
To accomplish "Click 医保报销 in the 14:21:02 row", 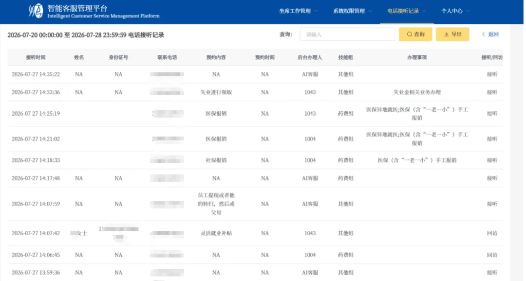I will [216, 139].
